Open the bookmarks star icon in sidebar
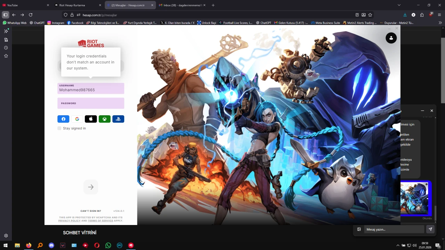The height and width of the screenshot is (250, 445). 6,56
